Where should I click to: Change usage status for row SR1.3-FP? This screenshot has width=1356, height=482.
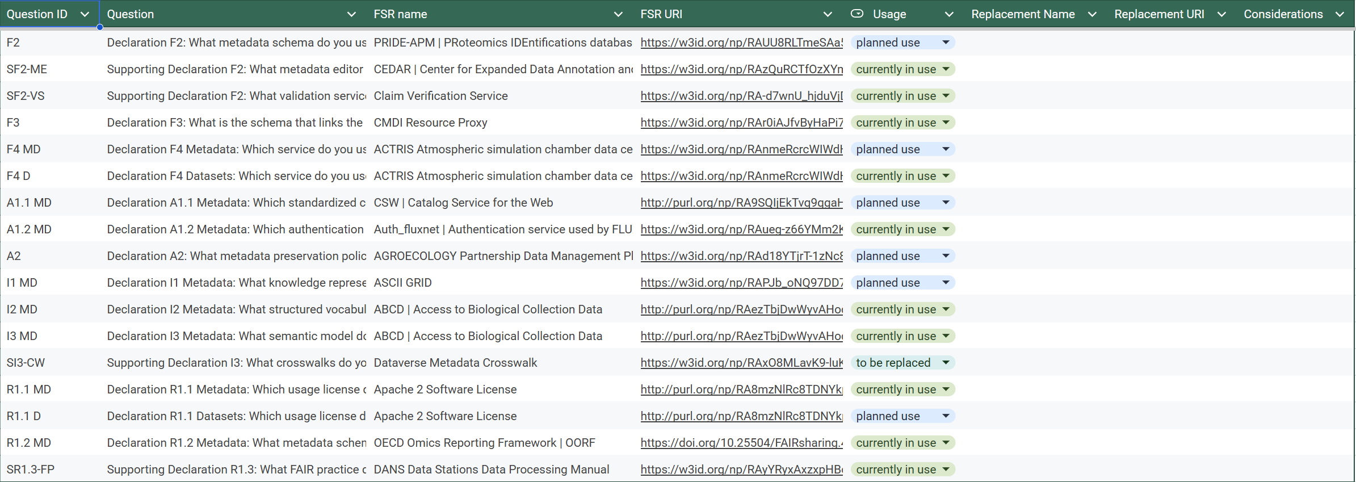tap(902, 470)
